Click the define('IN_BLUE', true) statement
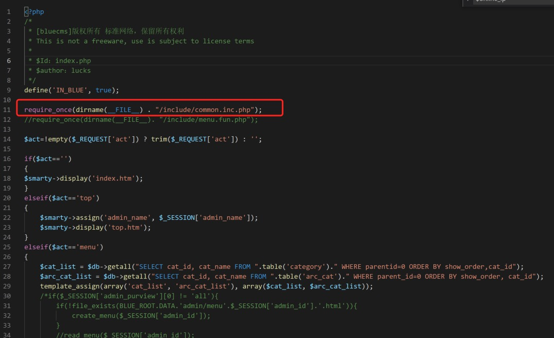Viewport: 554px width, 338px height. (x=71, y=90)
